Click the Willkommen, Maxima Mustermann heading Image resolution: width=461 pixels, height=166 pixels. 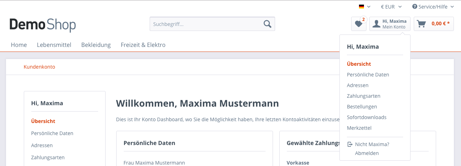coord(198,104)
